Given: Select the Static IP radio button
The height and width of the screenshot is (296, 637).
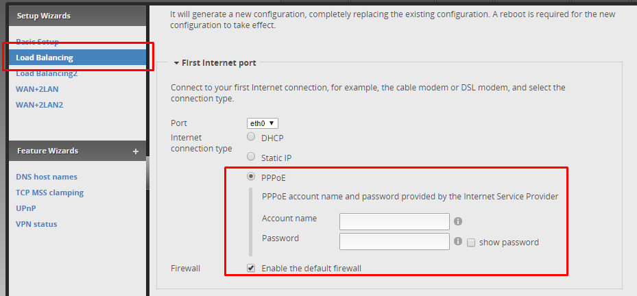Looking at the screenshot, I should tap(251, 157).
